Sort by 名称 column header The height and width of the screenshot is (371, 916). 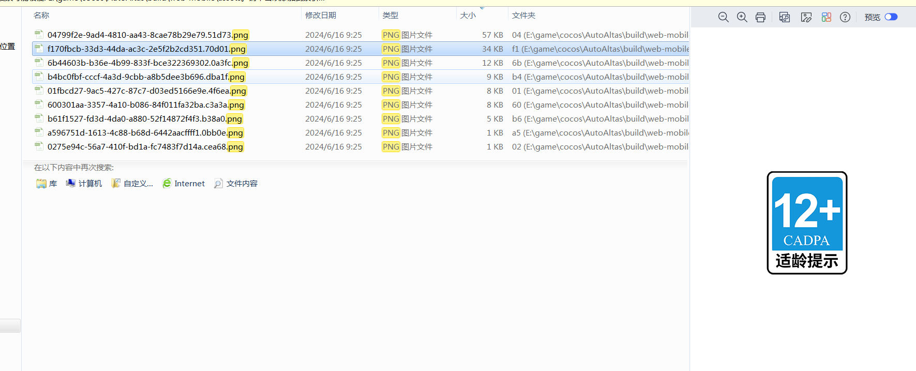[x=41, y=16]
